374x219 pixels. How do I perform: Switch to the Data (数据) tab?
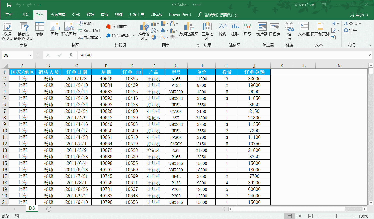pos(90,15)
